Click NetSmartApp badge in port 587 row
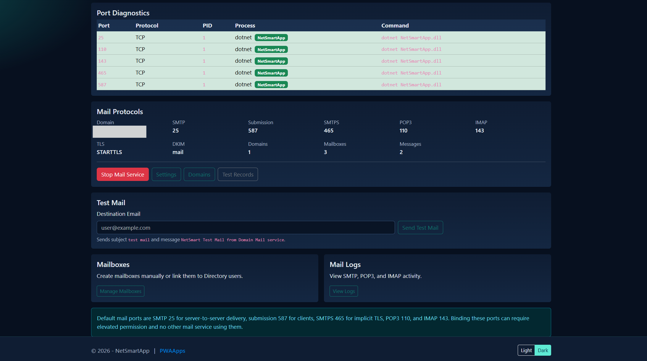This screenshot has width=647, height=361. (x=271, y=85)
